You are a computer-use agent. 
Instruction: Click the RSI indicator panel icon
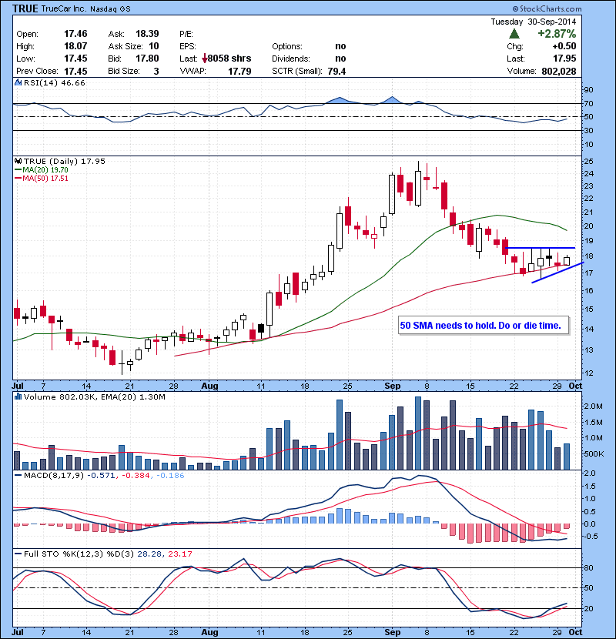(18, 82)
